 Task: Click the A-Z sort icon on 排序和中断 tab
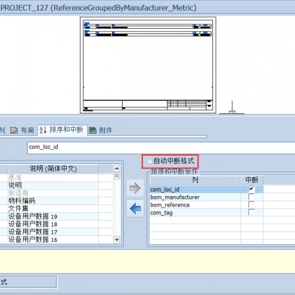(43, 130)
